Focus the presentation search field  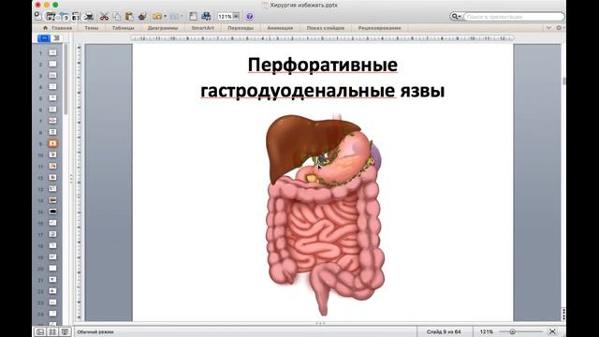(x=514, y=17)
